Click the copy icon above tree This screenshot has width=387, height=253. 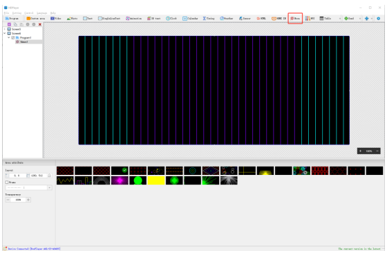point(15,24)
